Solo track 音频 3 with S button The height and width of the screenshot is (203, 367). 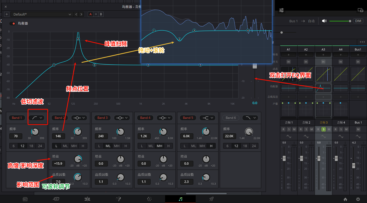(x=323, y=129)
